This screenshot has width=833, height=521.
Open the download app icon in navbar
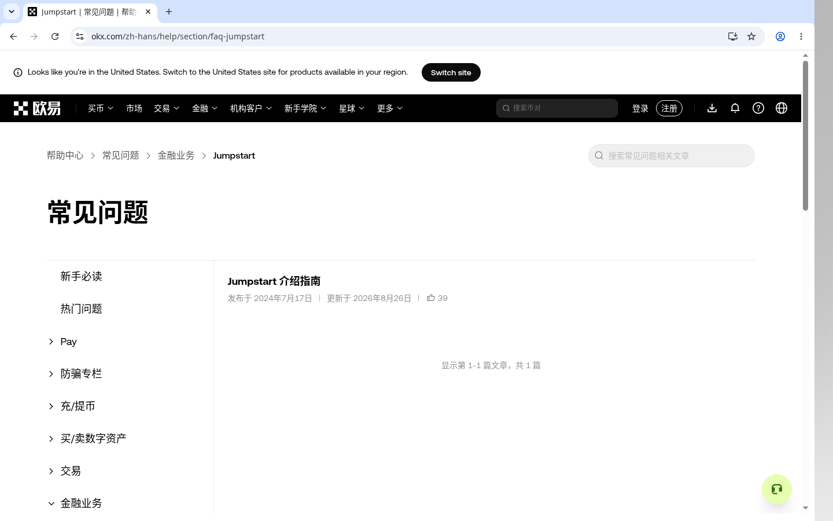click(712, 108)
